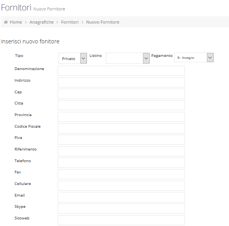Image resolution: width=229 pixels, height=226 pixels.
Task: Select the Cap input field
Action: click(x=121, y=94)
